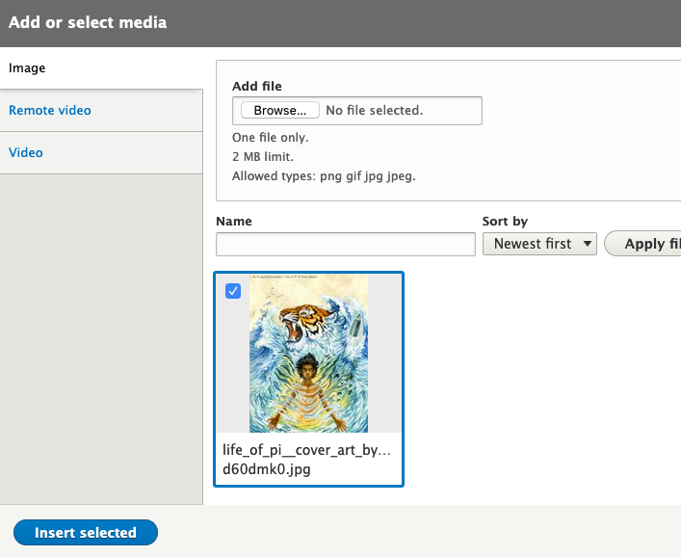
Task: Uncheck the life_of_pi cover art checkbox
Action: pos(233,291)
